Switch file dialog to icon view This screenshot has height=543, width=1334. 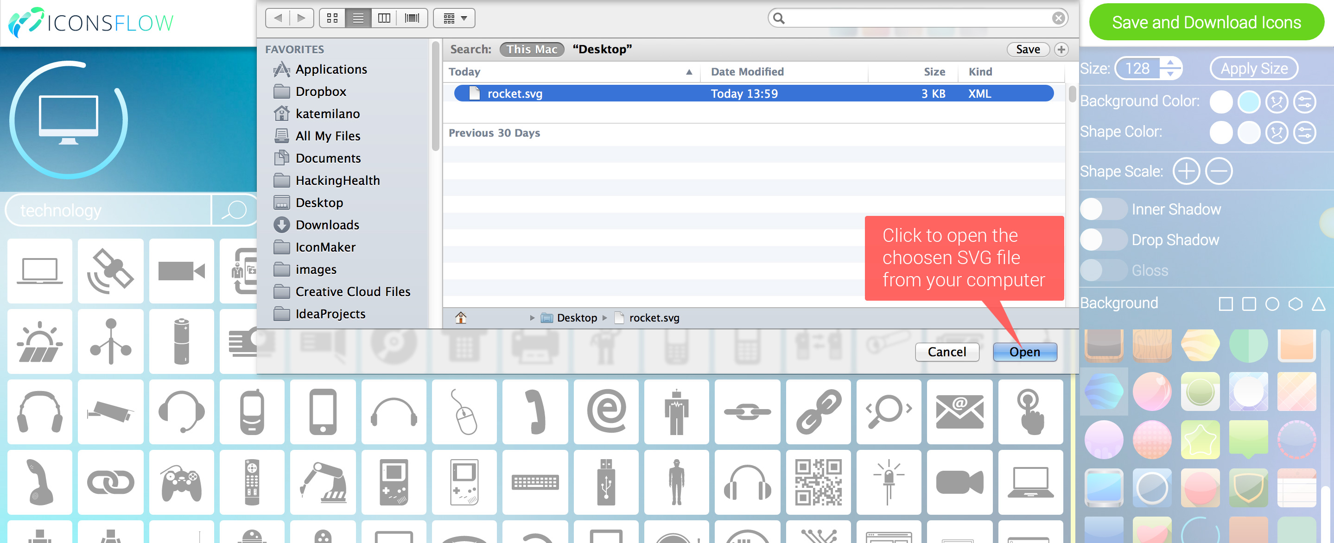point(332,18)
